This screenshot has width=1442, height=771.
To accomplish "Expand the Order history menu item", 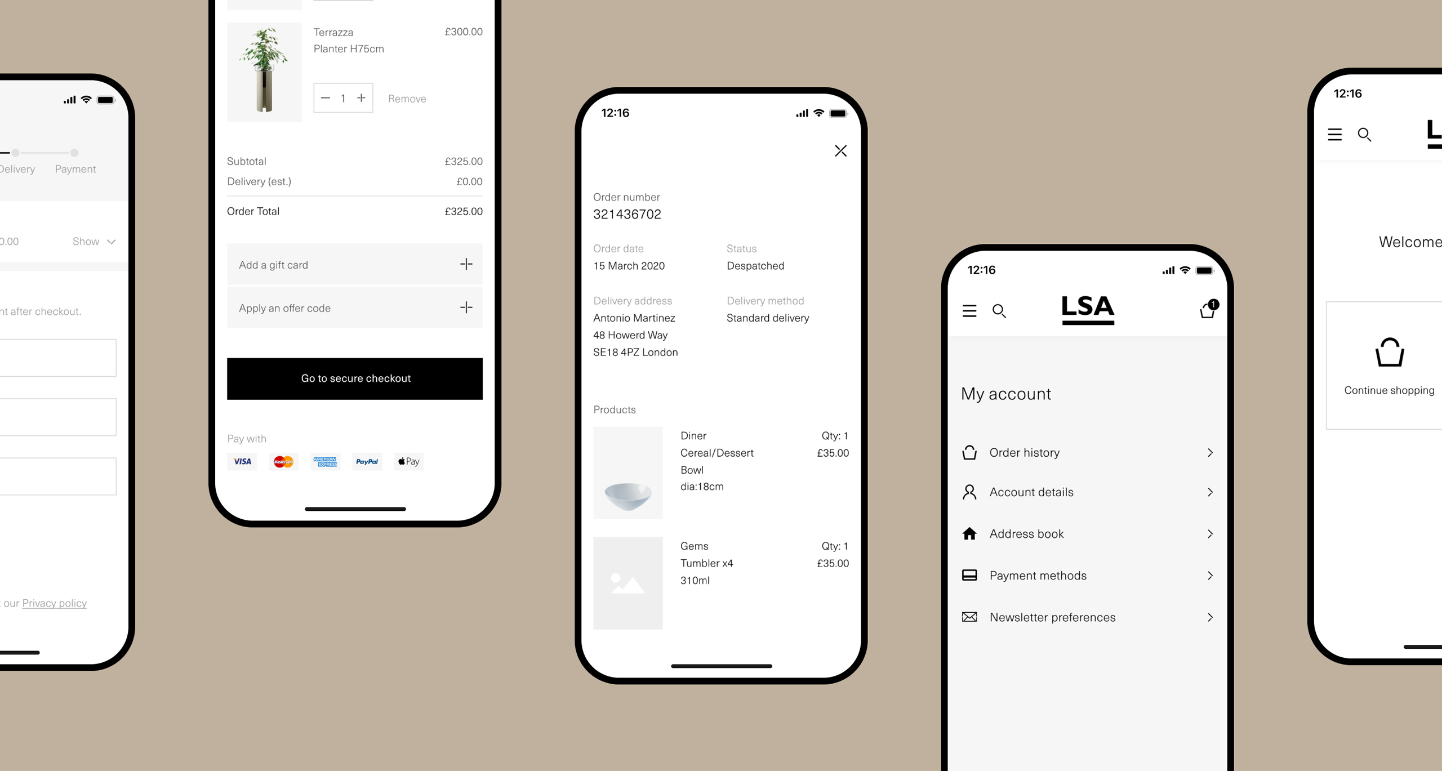I will pyautogui.click(x=1211, y=452).
